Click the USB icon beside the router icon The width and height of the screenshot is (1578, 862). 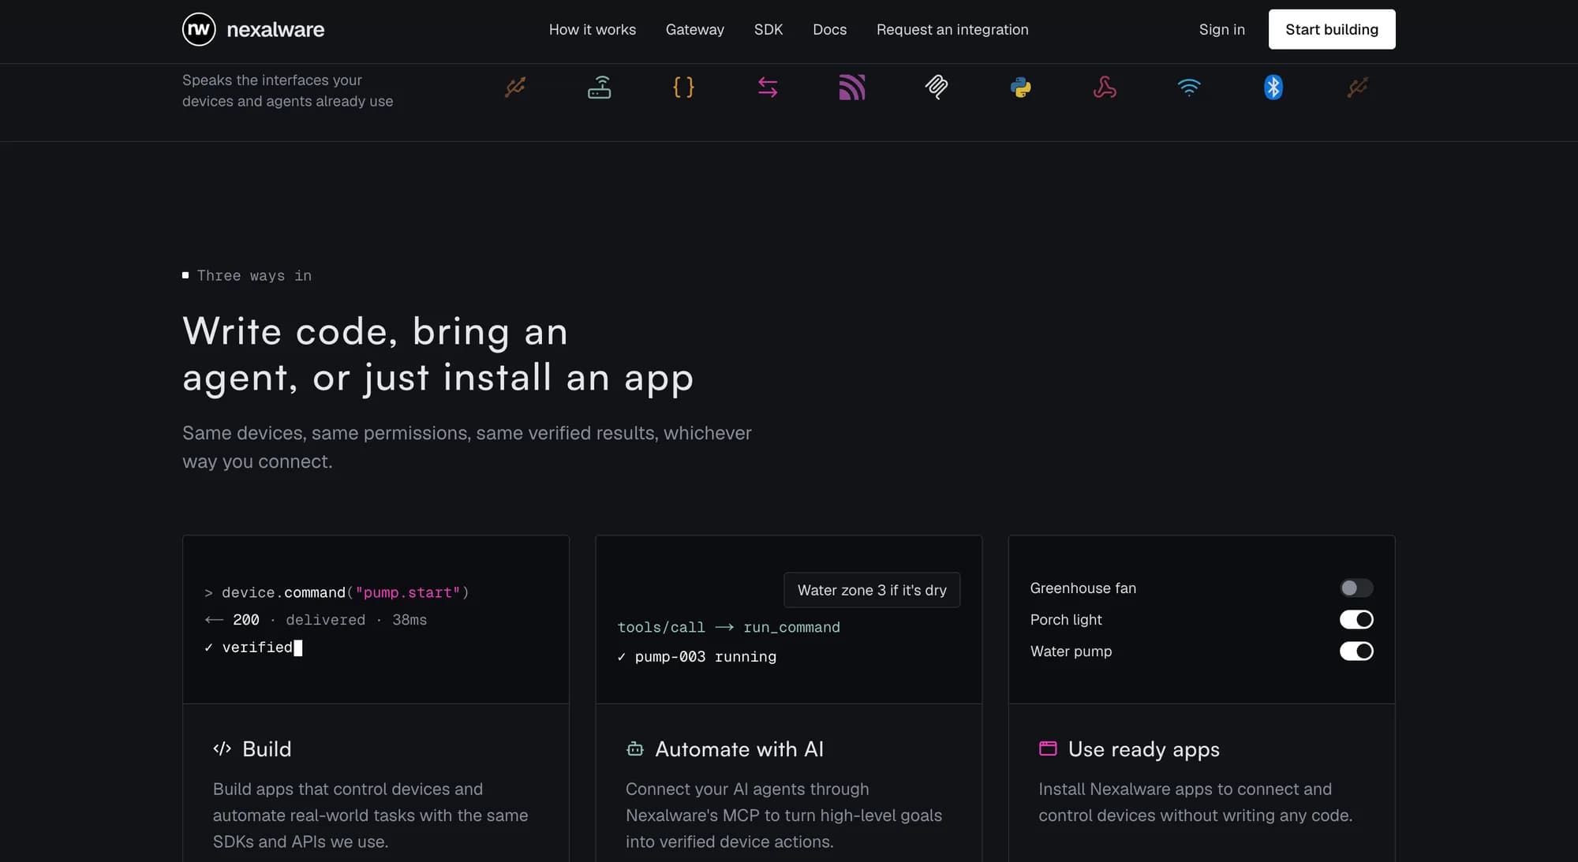(x=515, y=87)
